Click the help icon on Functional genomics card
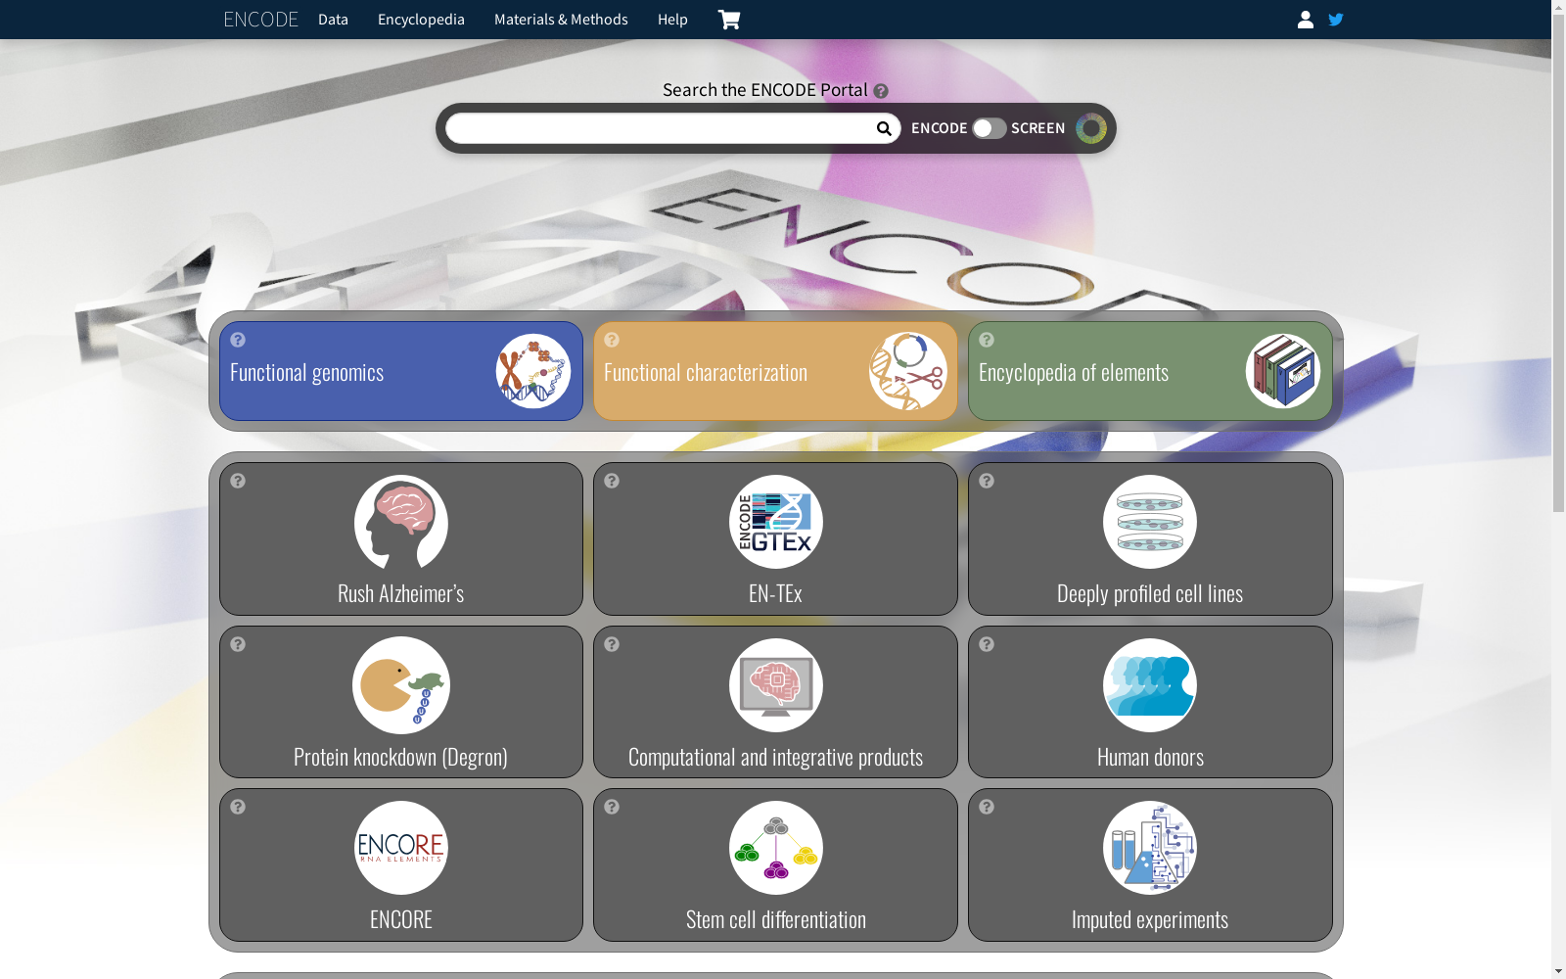1566x979 pixels. click(x=238, y=340)
